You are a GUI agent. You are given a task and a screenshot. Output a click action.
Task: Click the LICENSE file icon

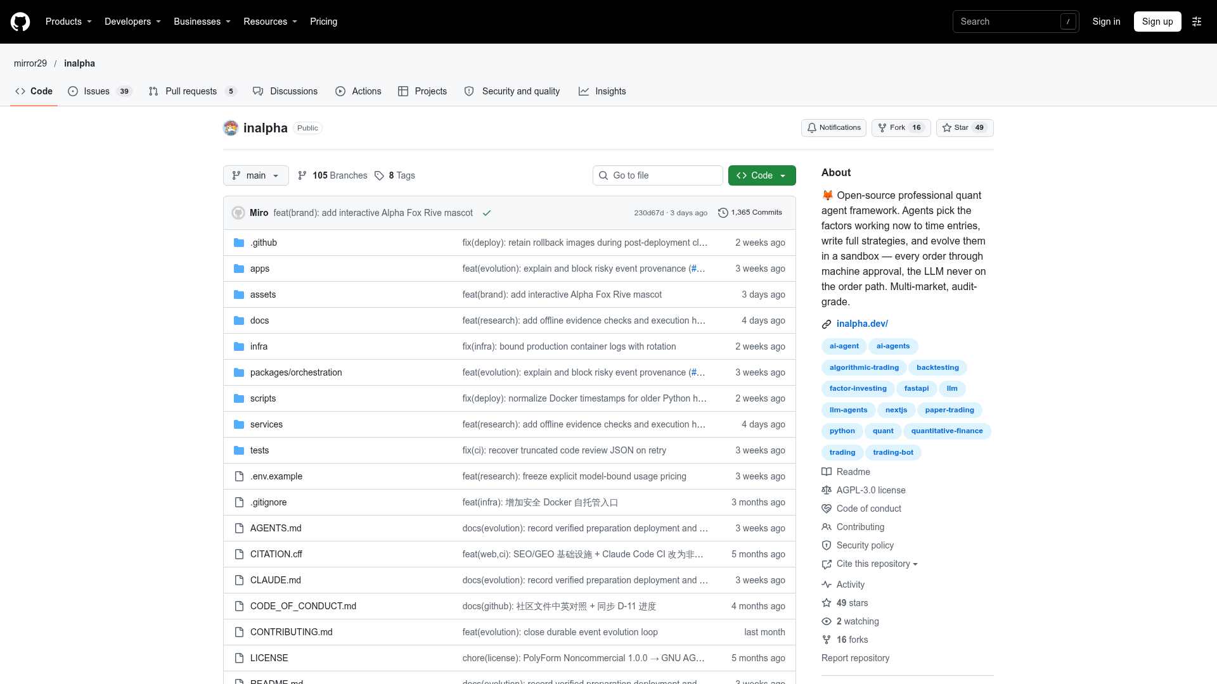pos(239,658)
